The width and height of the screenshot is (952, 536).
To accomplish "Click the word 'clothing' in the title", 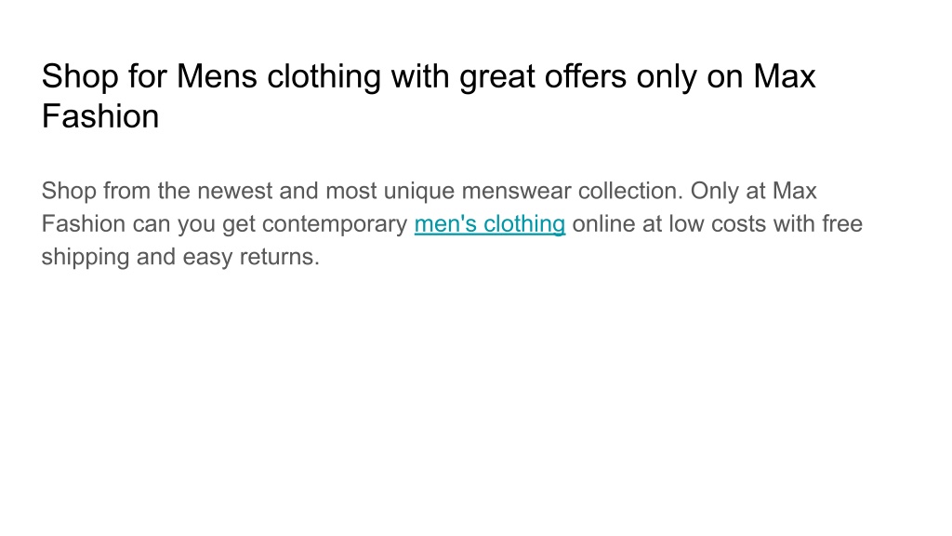I will point(324,77).
